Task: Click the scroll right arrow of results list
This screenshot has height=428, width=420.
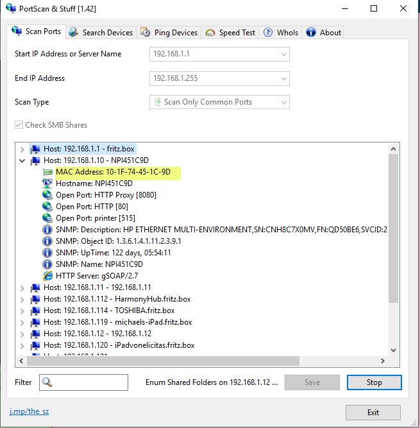Action: 383,361
